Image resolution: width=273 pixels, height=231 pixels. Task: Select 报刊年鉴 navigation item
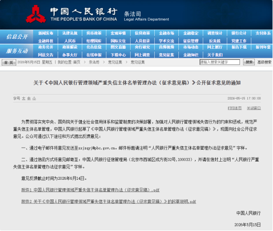(x=263, y=47)
